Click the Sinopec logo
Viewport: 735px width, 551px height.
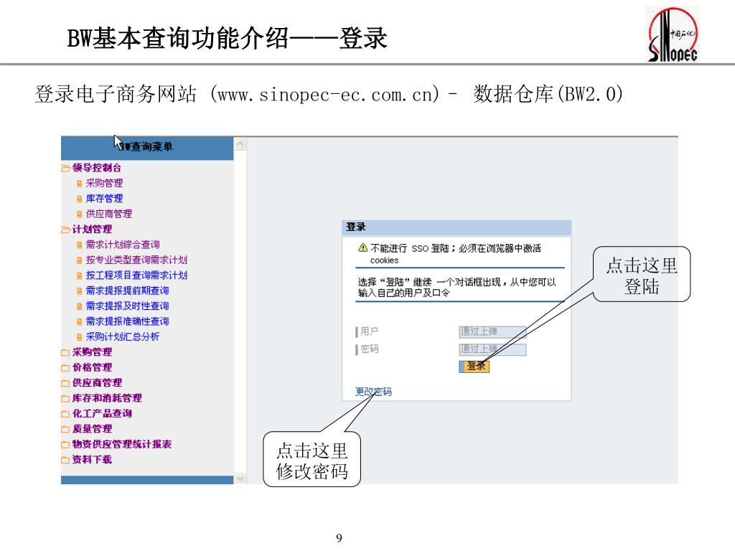[x=673, y=34]
